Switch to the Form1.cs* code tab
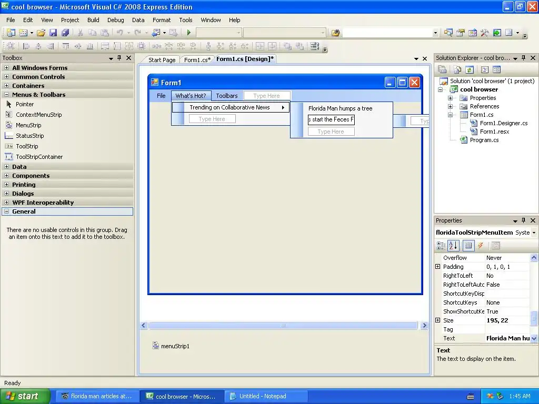This screenshot has width=539, height=404. pyautogui.click(x=197, y=60)
